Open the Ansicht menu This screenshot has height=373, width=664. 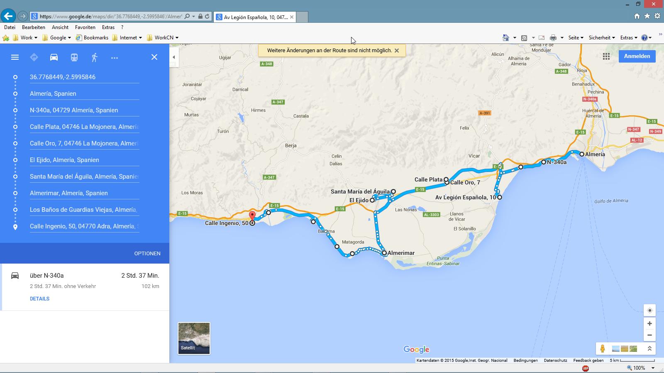pos(60,27)
